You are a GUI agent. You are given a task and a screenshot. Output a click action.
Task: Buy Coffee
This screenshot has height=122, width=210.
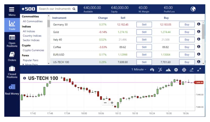pyautogui.click(x=187, y=47)
